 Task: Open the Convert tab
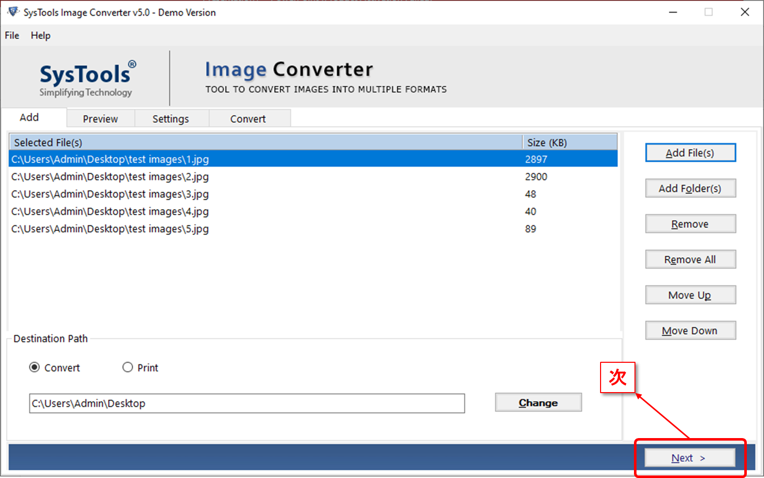pyautogui.click(x=248, y=118)
